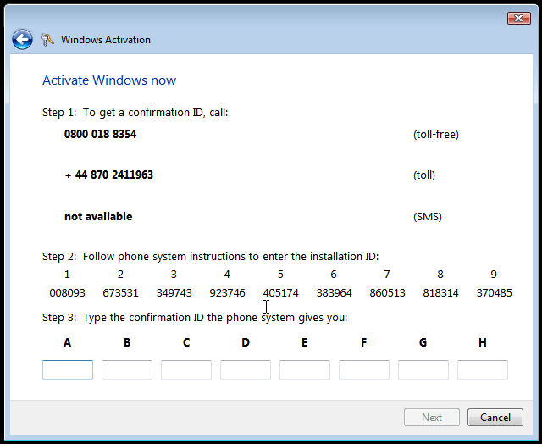Click the toll-free number 0800 018 8354
Image resolution: width=542 pixels, height=444 pixels.
(100, 135)
